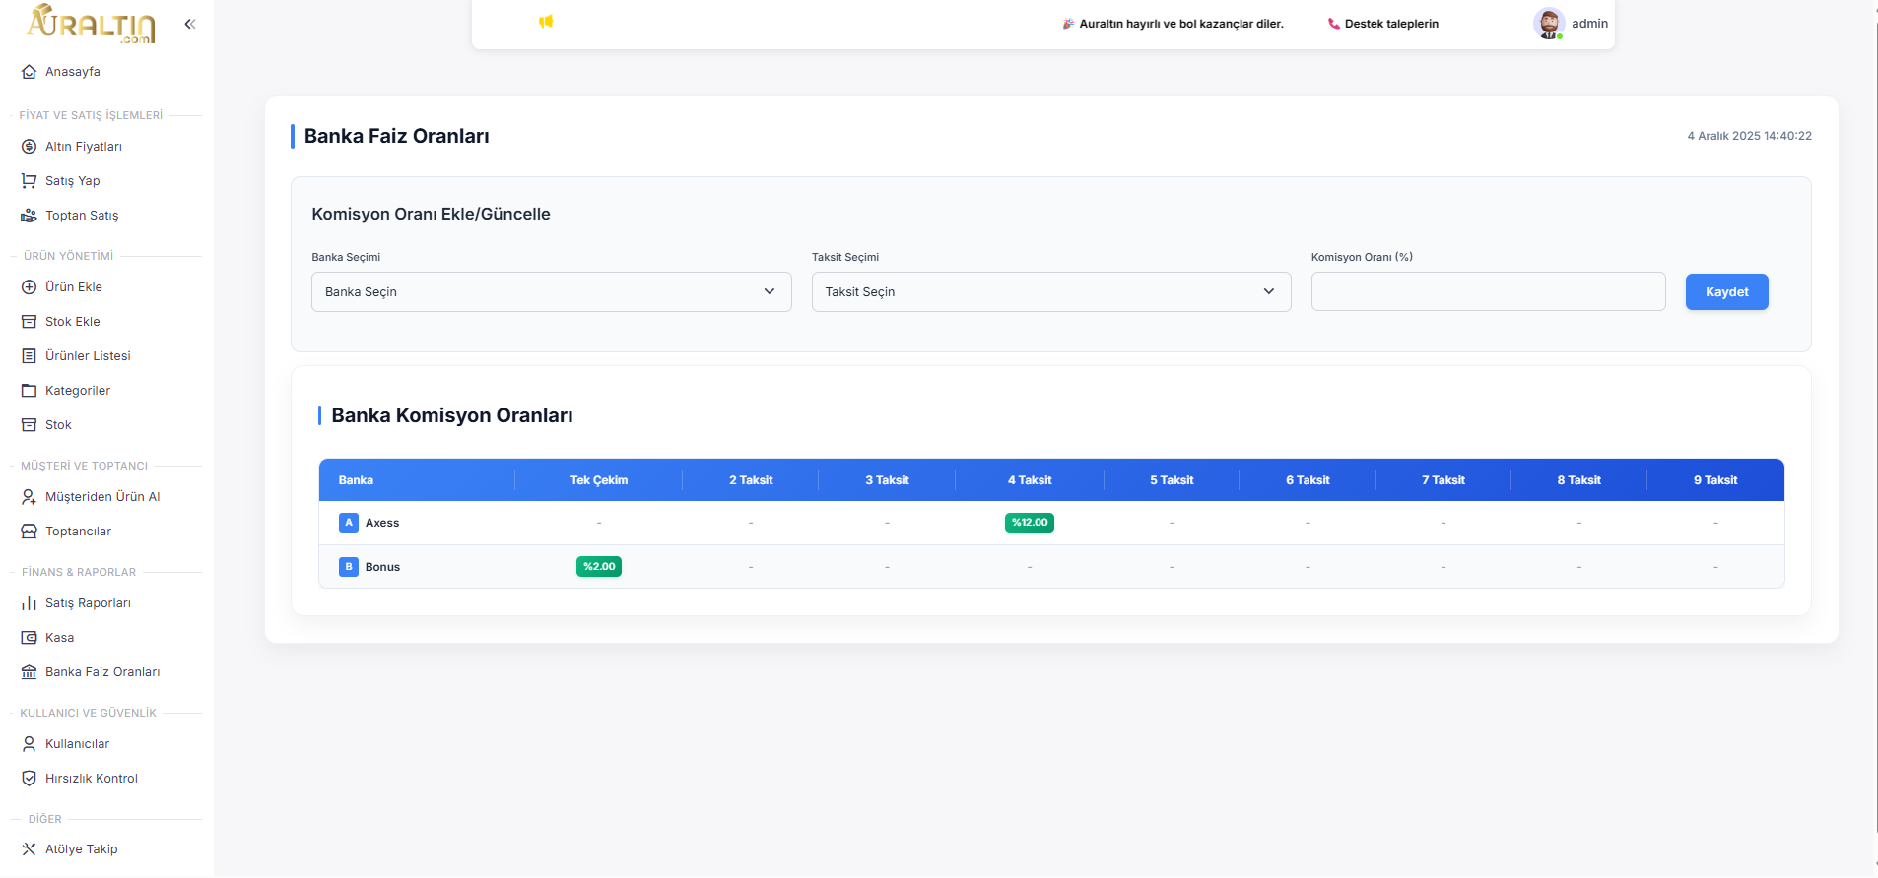Click the admin avatar picture

click(1548, 23)
